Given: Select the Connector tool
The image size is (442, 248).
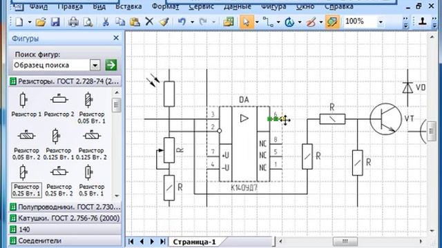Looking at the screenshot, I should (x=268, y=21).
